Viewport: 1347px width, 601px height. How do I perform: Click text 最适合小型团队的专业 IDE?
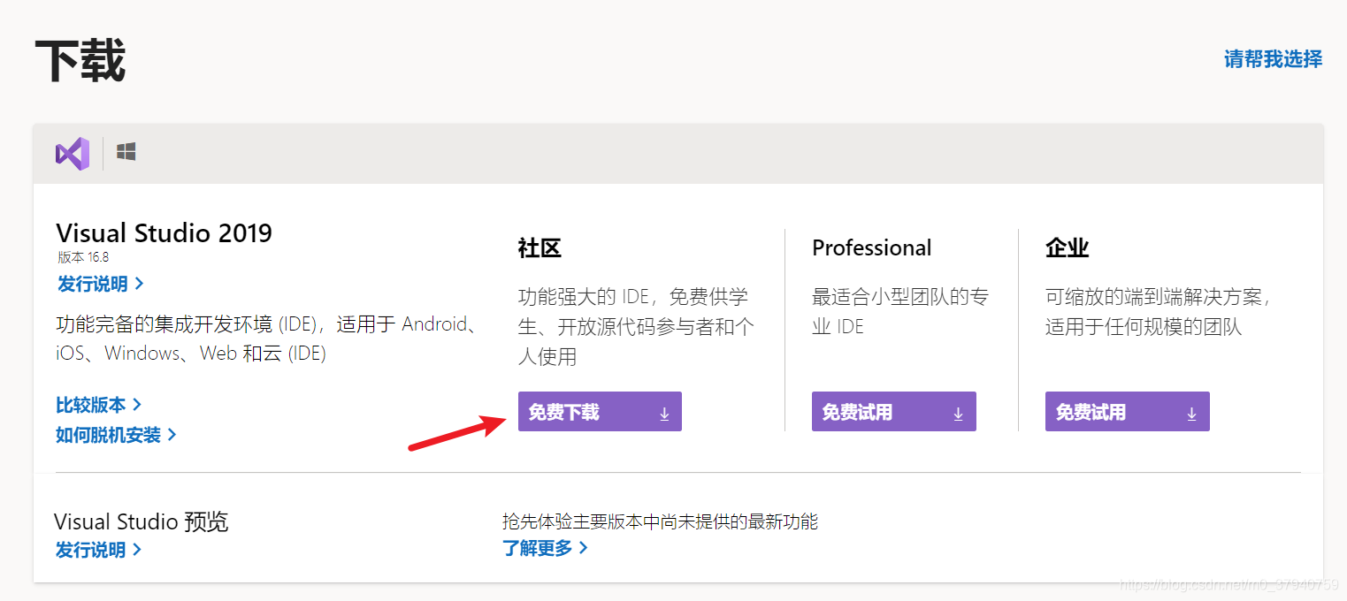click(x=900, y=312)
